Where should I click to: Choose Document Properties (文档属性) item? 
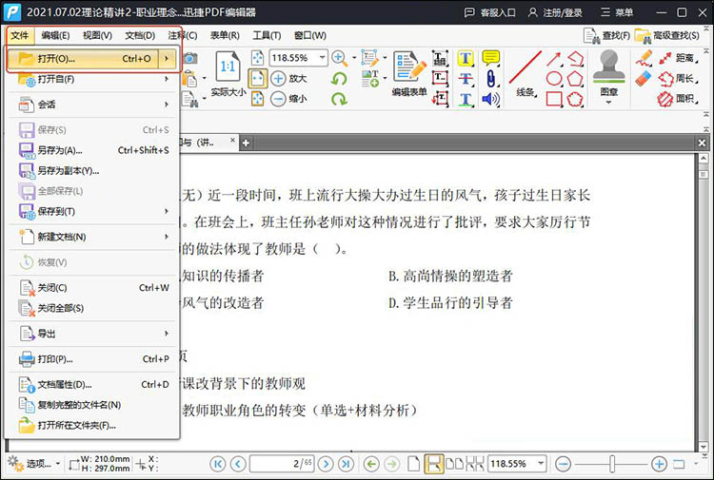[x=93, y=385]
